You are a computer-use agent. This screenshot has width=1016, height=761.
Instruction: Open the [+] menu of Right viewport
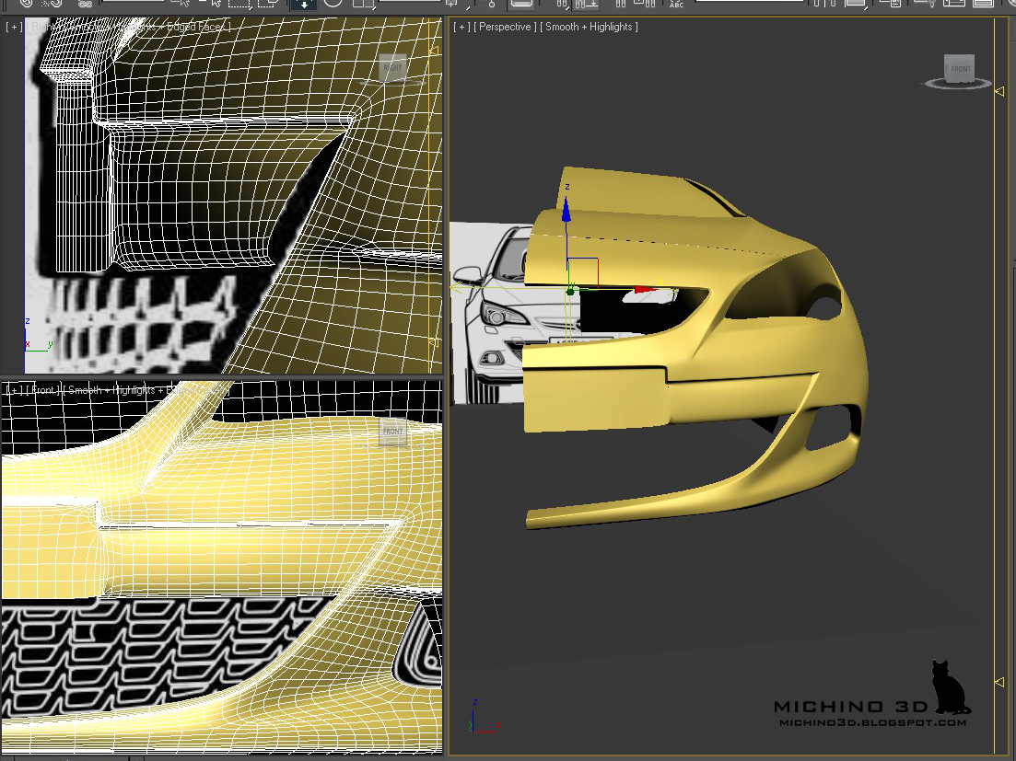[14, 27]
